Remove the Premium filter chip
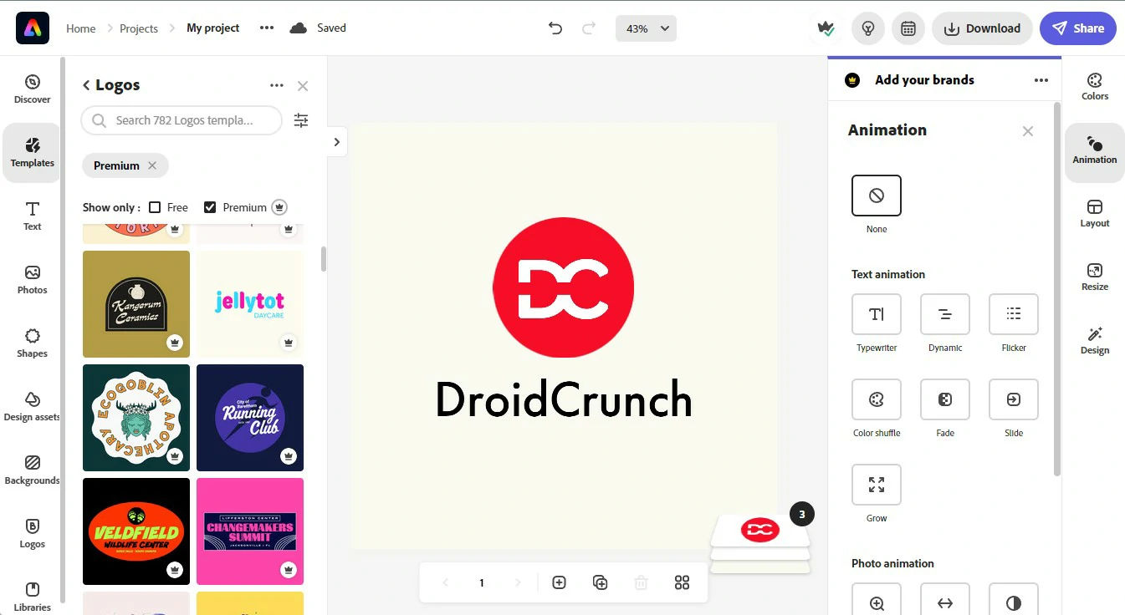The width and height of the screenshot is (1125, 615). [x=152, y=165]
